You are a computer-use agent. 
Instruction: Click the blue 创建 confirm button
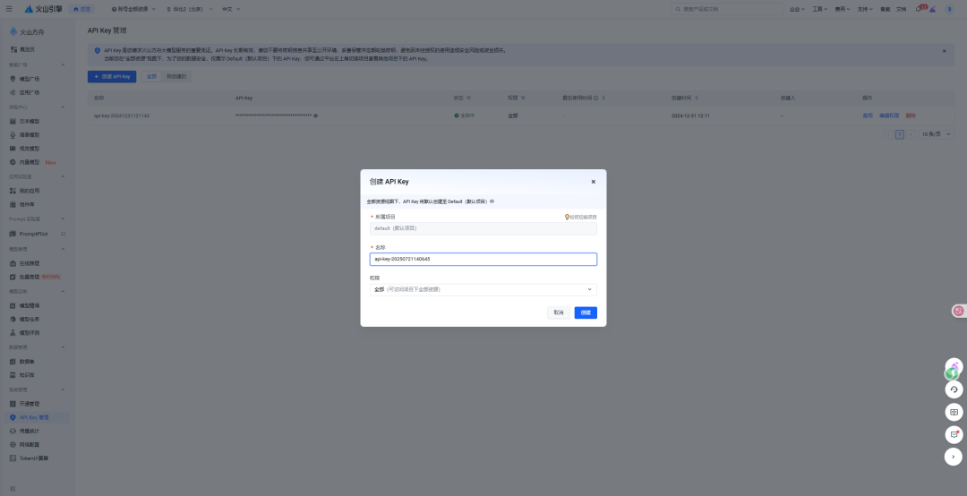586,312
